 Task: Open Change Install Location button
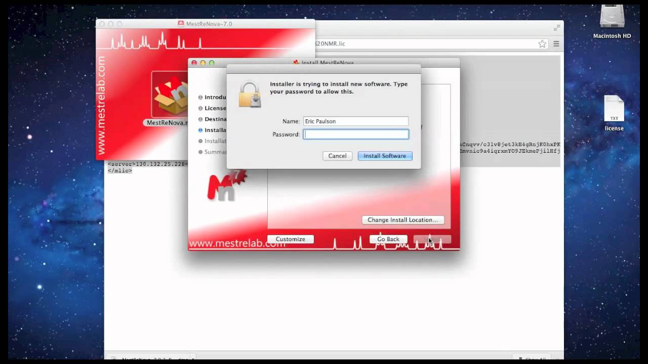pyautogui.click(x=403, y=220)
